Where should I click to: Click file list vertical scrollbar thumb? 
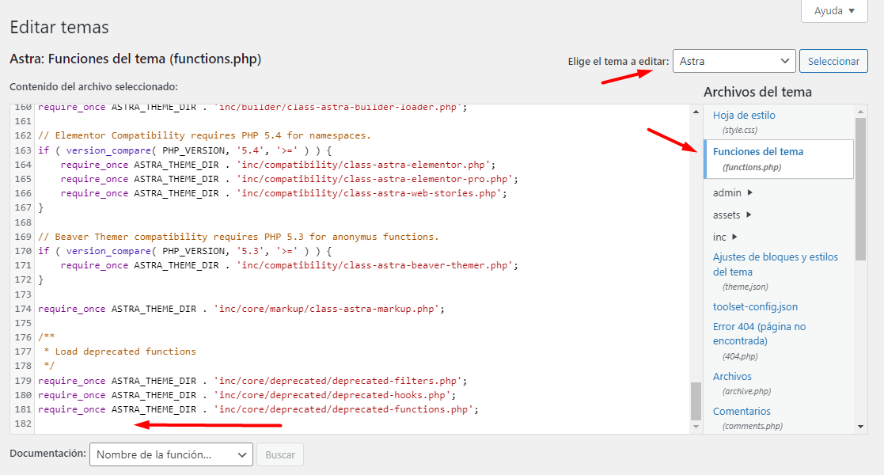[x=860, y=189]
